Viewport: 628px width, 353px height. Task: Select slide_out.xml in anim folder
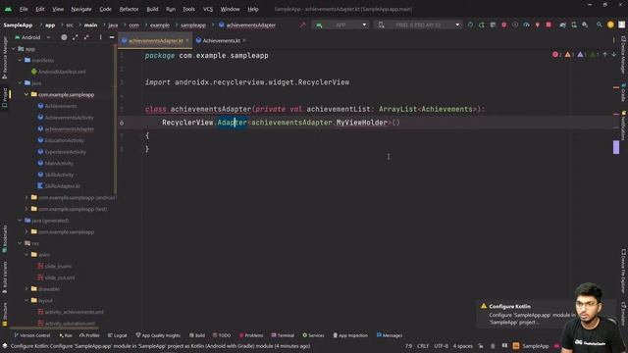coord(56,277)
